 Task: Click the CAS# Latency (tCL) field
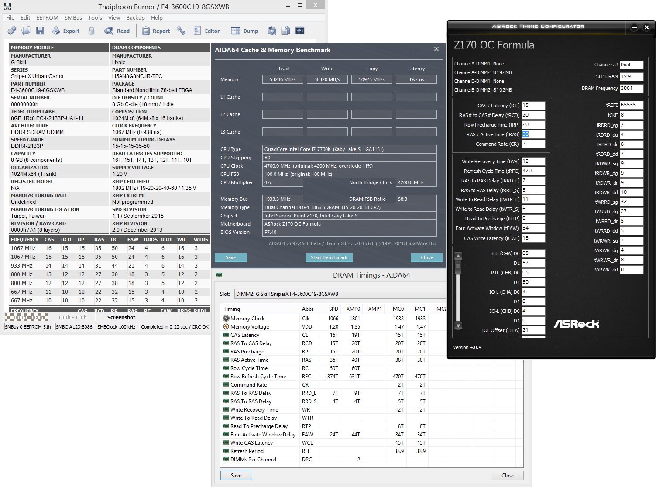(533, 105)
